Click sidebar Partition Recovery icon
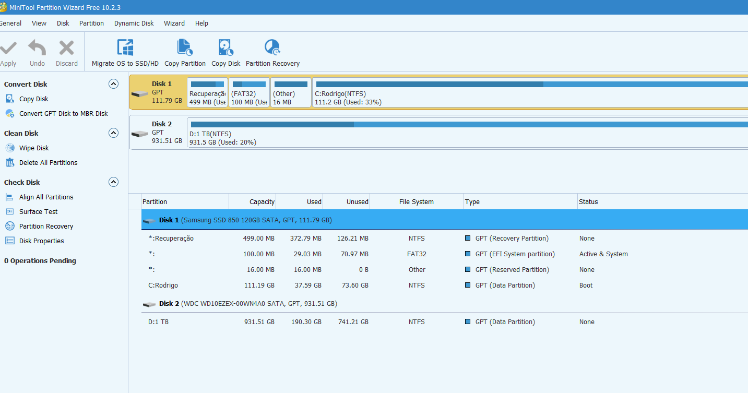Viewport: 748px width, 393px height. pyautogui.click(x=10, y=226)
